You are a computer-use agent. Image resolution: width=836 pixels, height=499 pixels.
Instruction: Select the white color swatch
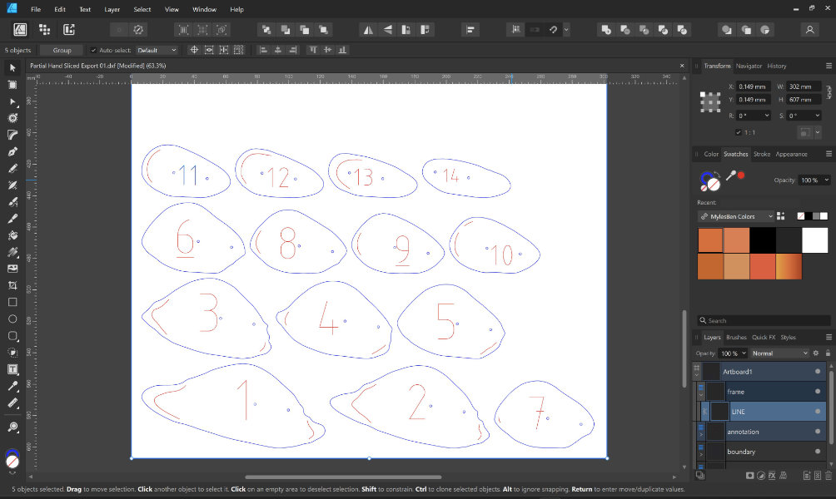[814, 240]
